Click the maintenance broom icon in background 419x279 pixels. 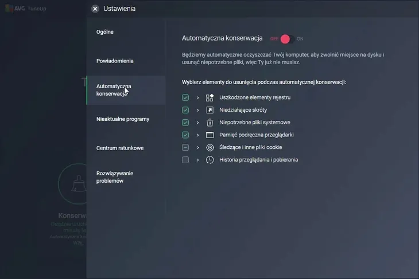tap(79, 183)
